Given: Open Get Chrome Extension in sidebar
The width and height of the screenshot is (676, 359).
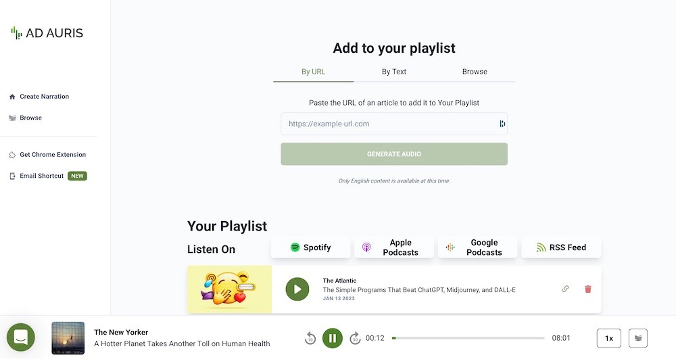Looking at the screenshot, I should (52, 155).
